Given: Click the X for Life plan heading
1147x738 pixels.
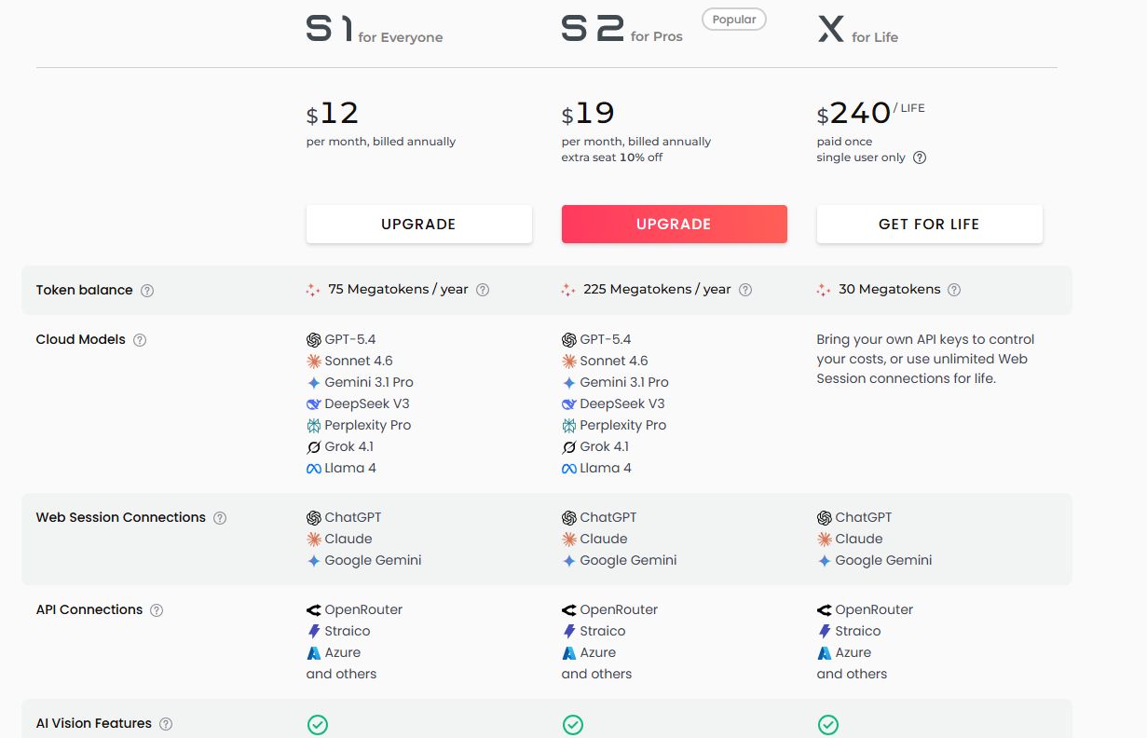Looking at the screenshot, I should point(858,30).
